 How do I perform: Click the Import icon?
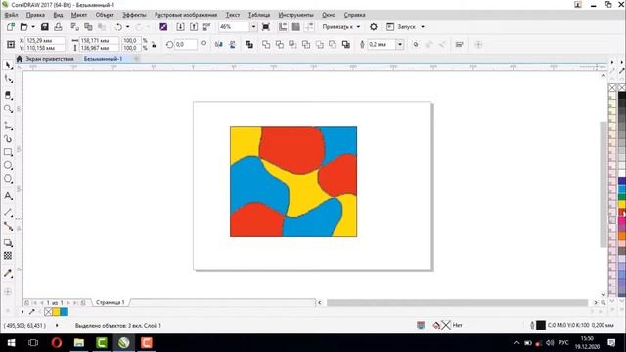180,27
